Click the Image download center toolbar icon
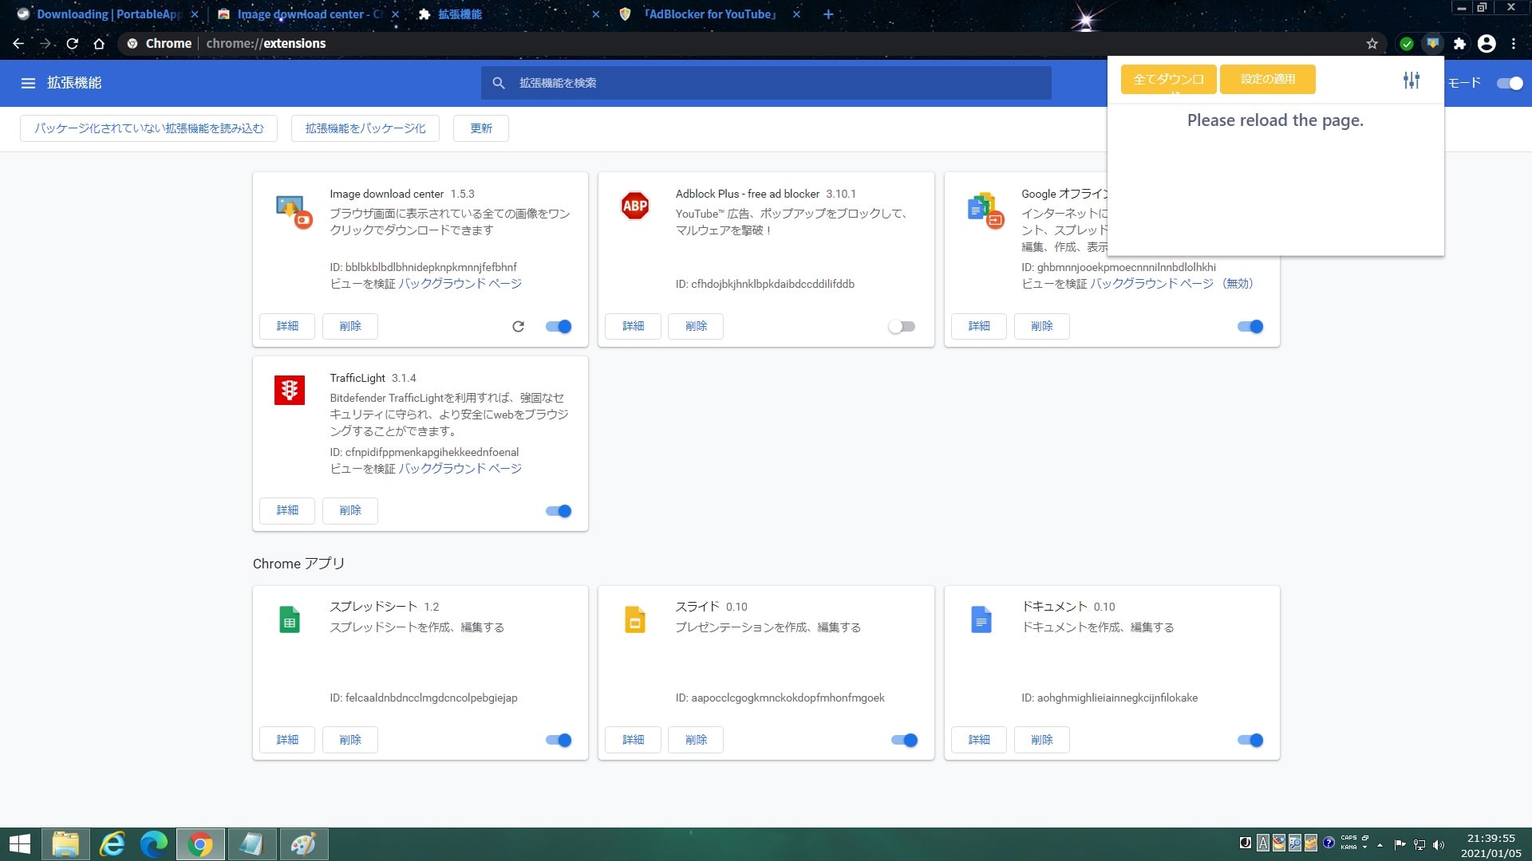The image size is (1532, 861). coord(1433,44)
